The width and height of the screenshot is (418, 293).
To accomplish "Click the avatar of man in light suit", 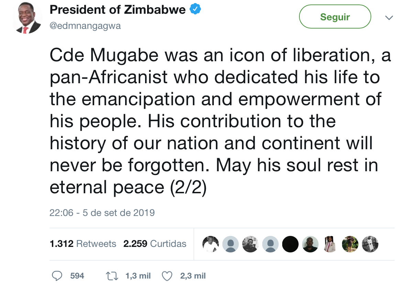I will pos(330,244).
